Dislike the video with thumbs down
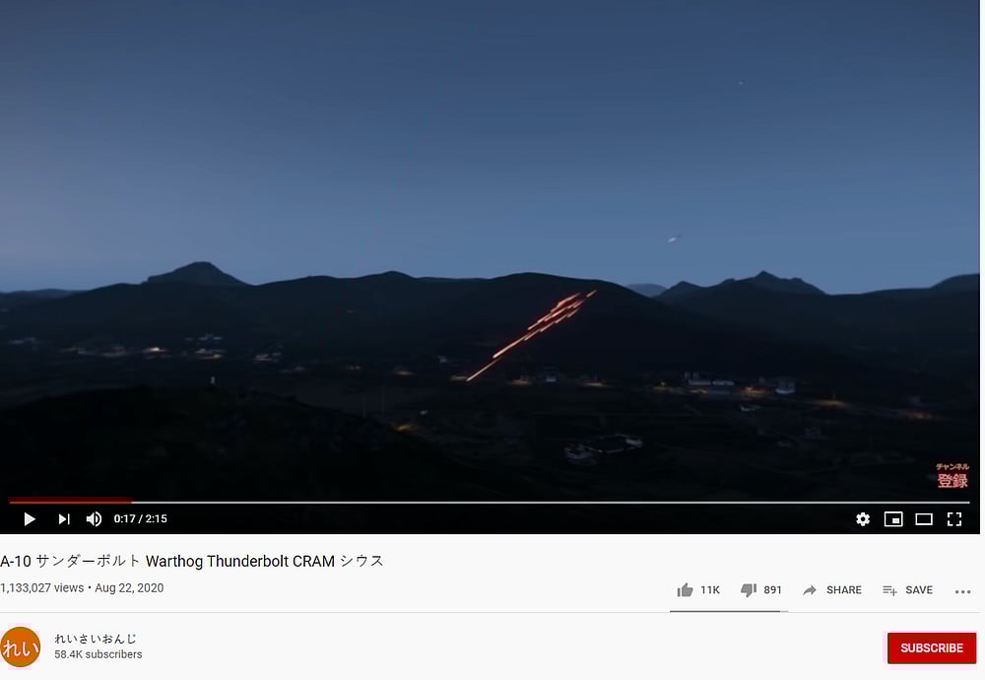The height and width of the screenshot is (680, 985). click(749, 590)
